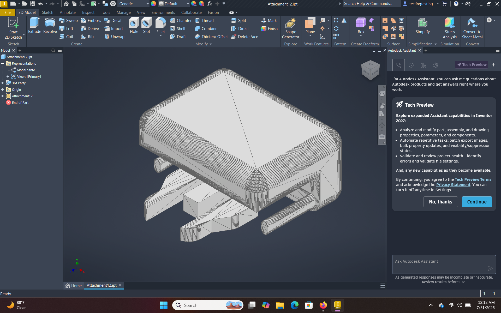
Task: Expand the View: [Primary] node
Action: click(8, 76)
